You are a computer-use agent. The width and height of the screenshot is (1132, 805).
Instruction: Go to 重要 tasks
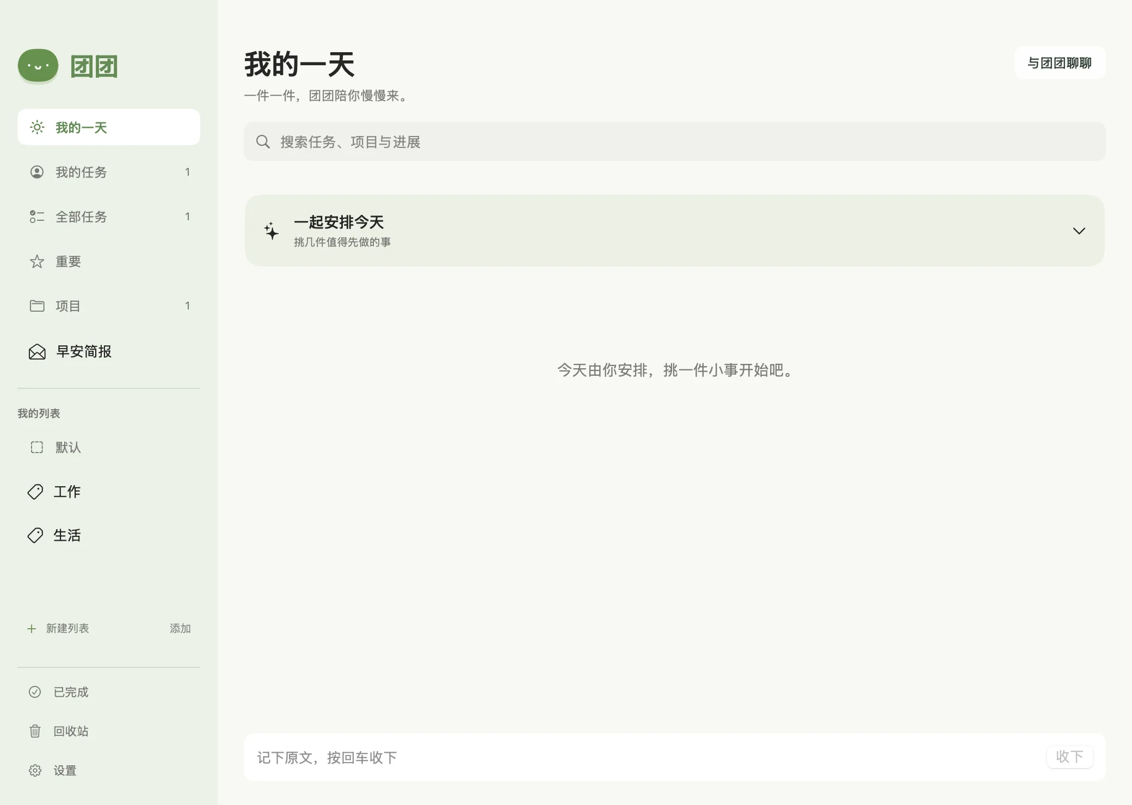pos(109,262)
